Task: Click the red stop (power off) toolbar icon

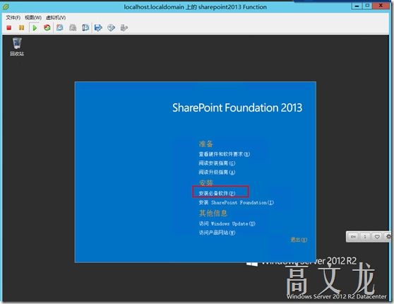Action: point(9,28)
